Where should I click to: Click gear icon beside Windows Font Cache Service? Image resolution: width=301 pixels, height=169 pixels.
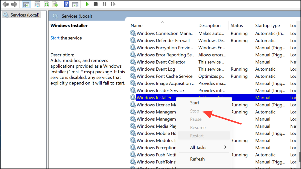(133, 76)
